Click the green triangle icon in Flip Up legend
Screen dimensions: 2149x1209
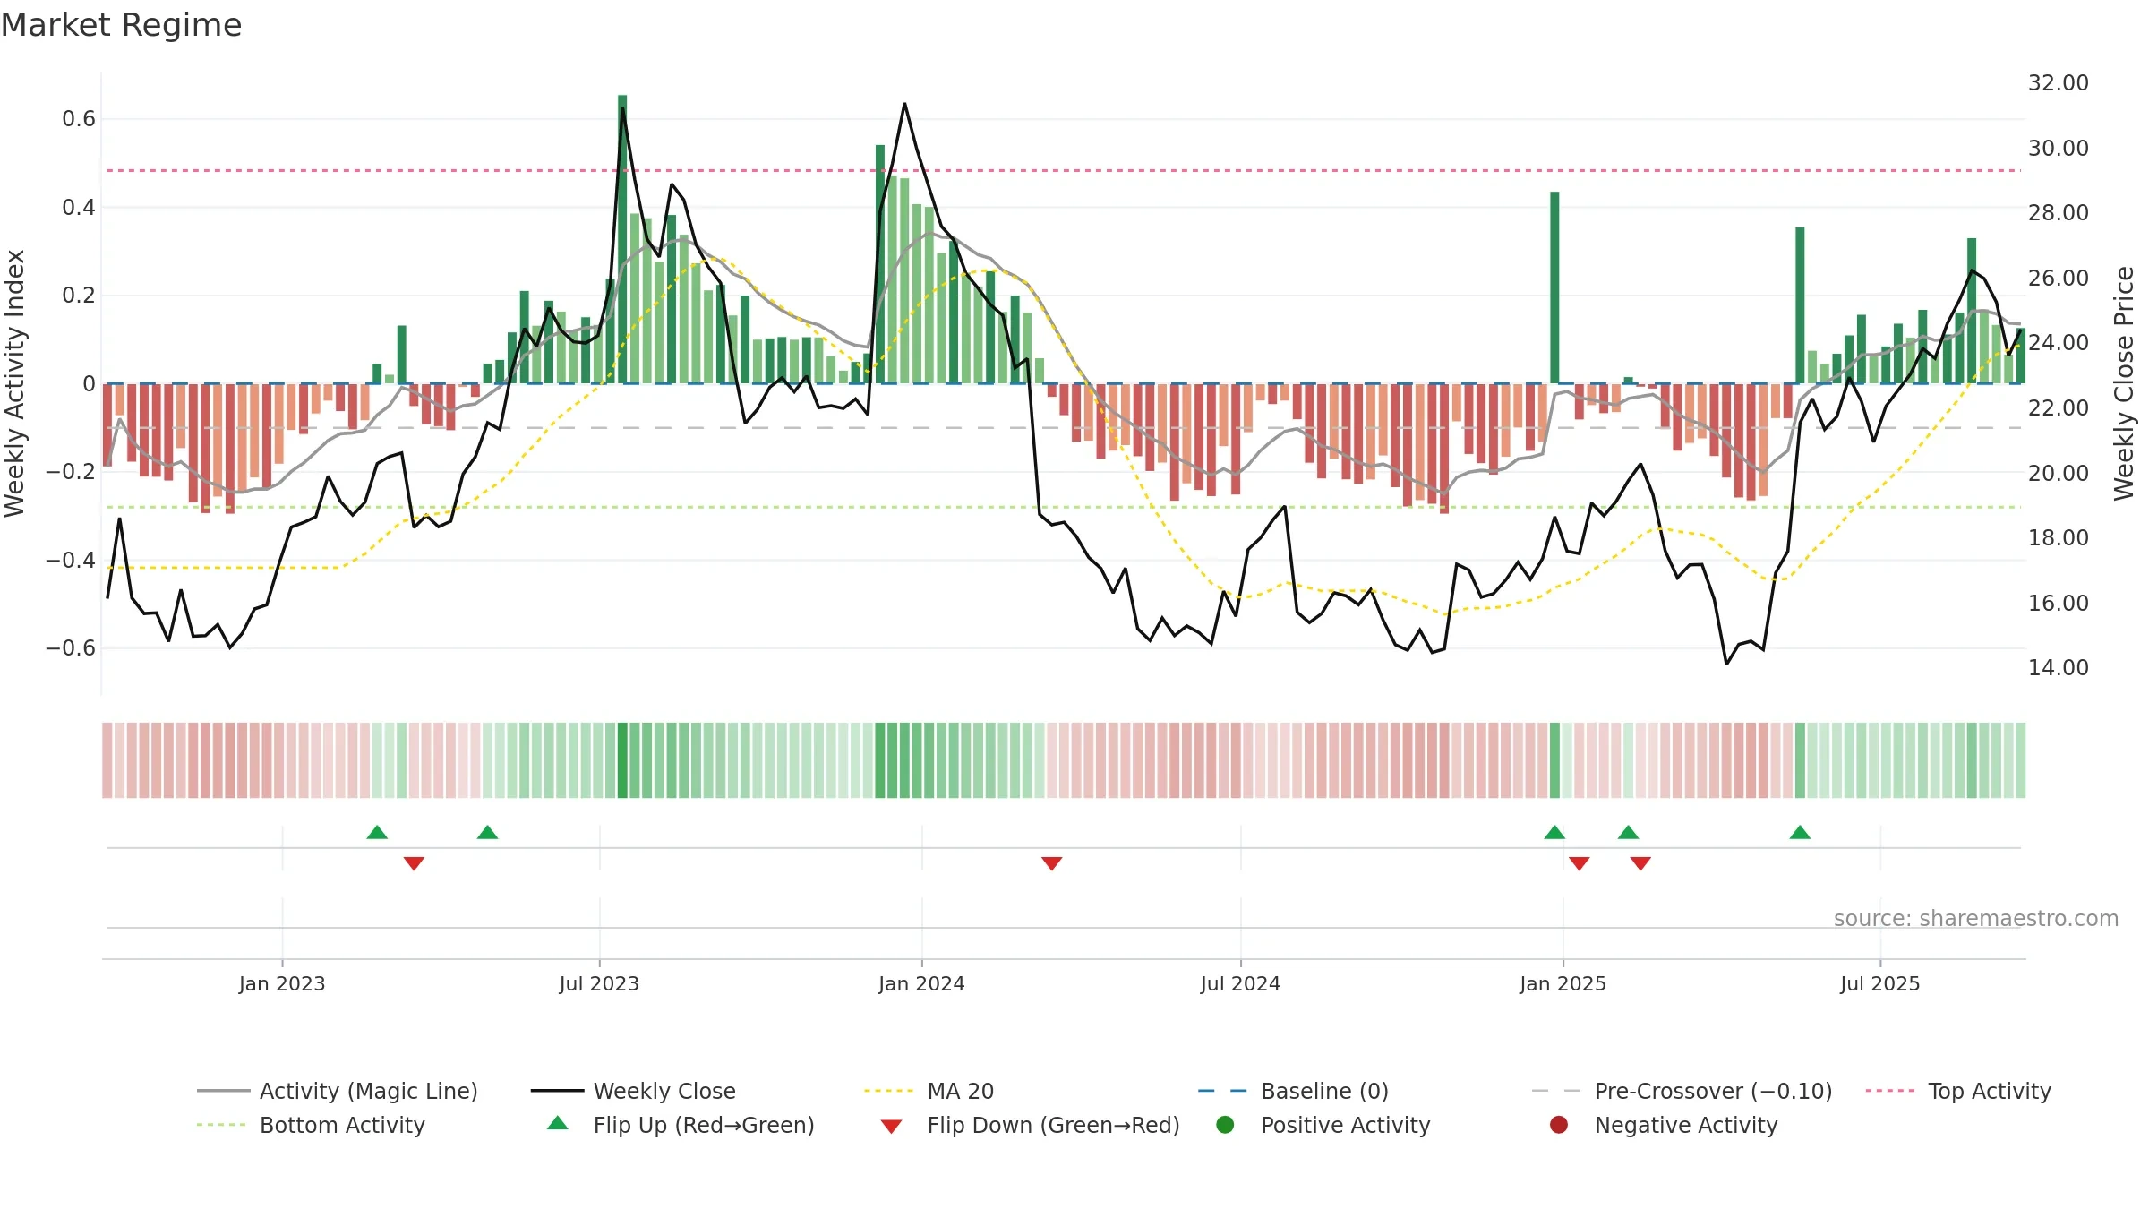tap(558, 1123)
